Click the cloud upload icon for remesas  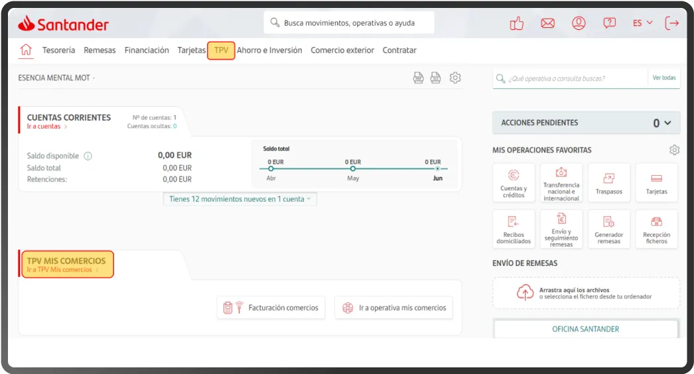click(x=525, y=292)
